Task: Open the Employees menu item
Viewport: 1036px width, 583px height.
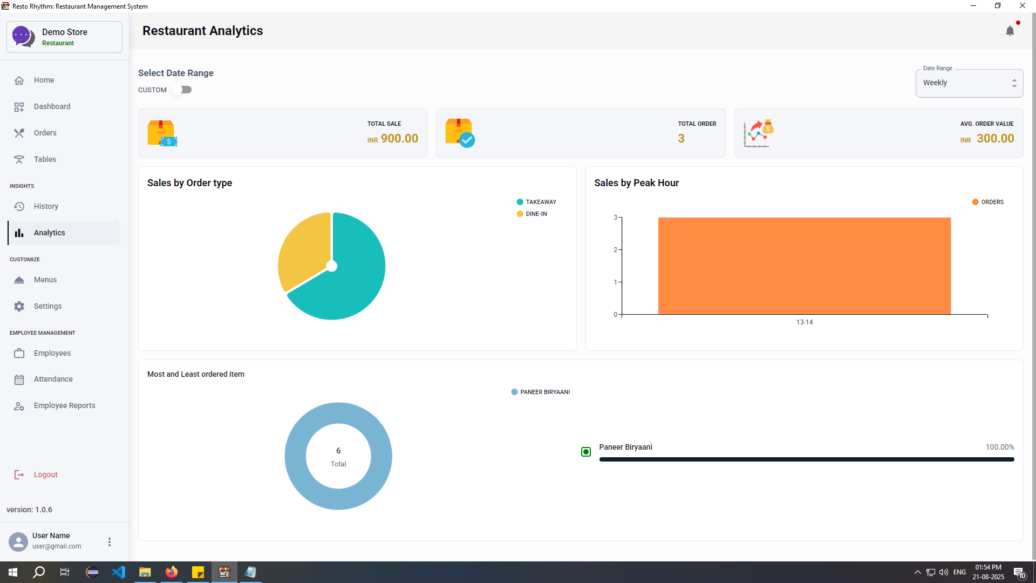Action: point(52,353)
